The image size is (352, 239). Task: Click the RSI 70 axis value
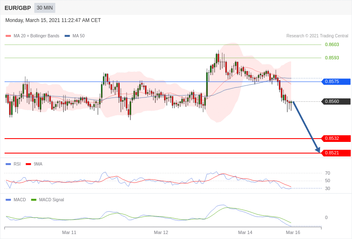[328, 173]
